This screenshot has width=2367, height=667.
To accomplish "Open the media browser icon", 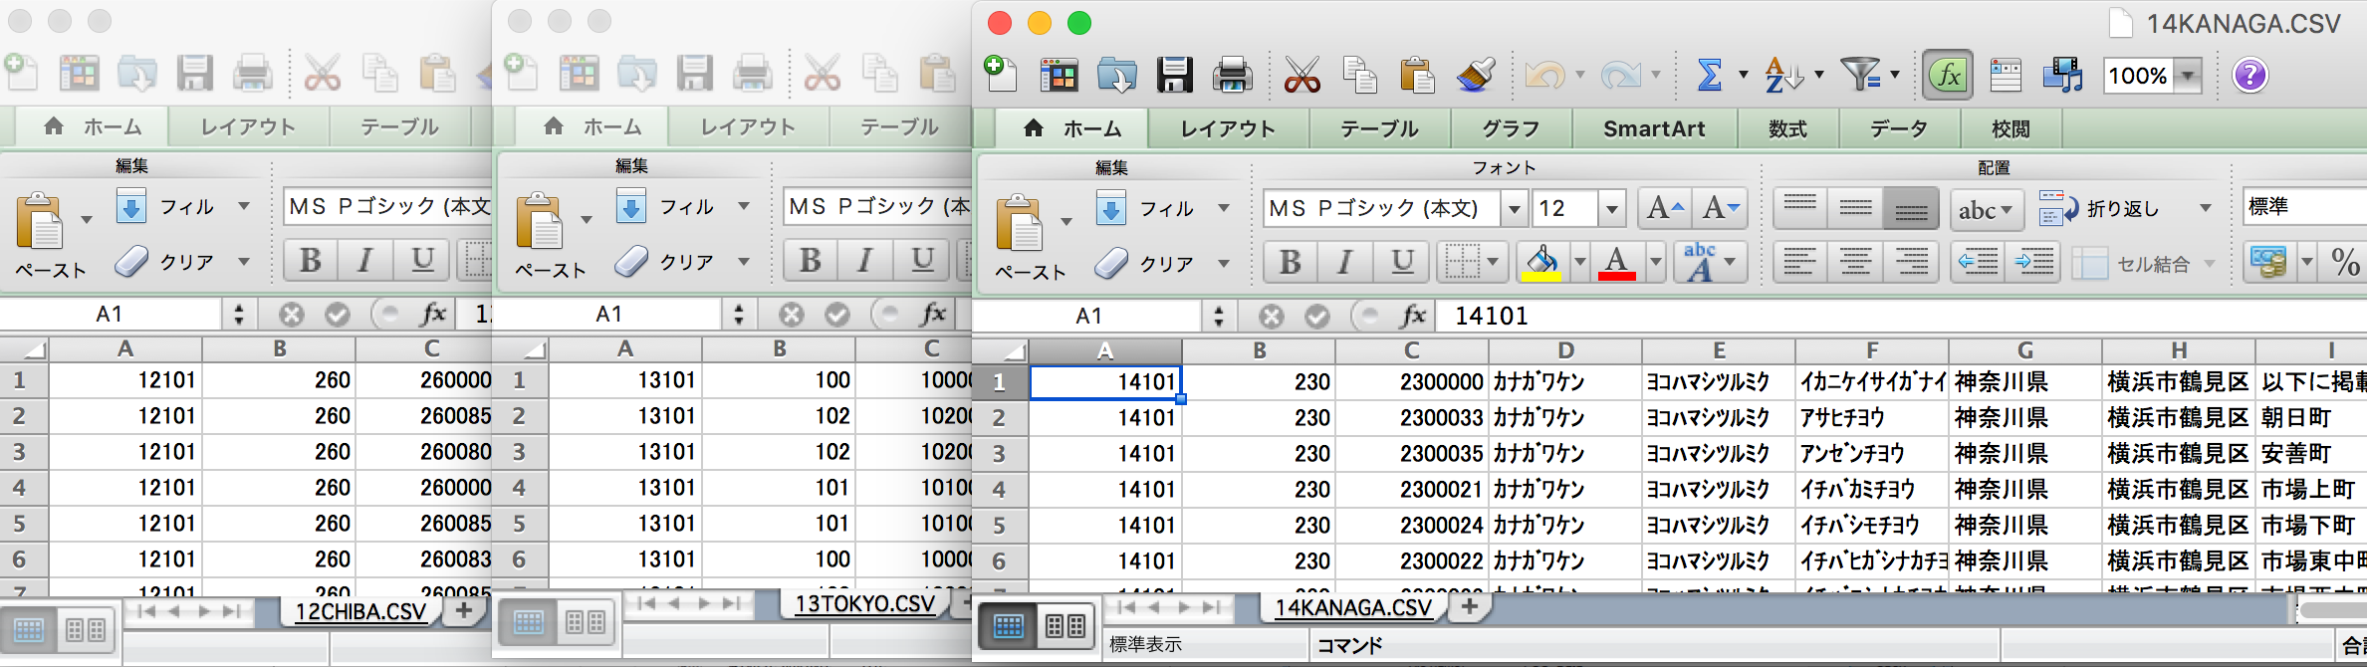I will click(x=2062, y=75).
